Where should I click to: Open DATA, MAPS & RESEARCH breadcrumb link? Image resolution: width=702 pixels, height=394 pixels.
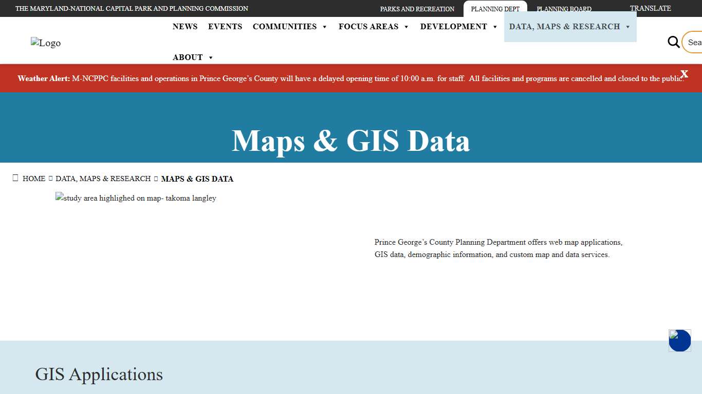[103, 179]
